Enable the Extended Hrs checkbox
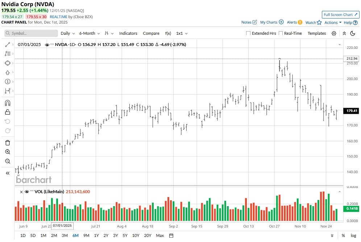Viewport: 361px width, 242px height. tap(248, 33)
